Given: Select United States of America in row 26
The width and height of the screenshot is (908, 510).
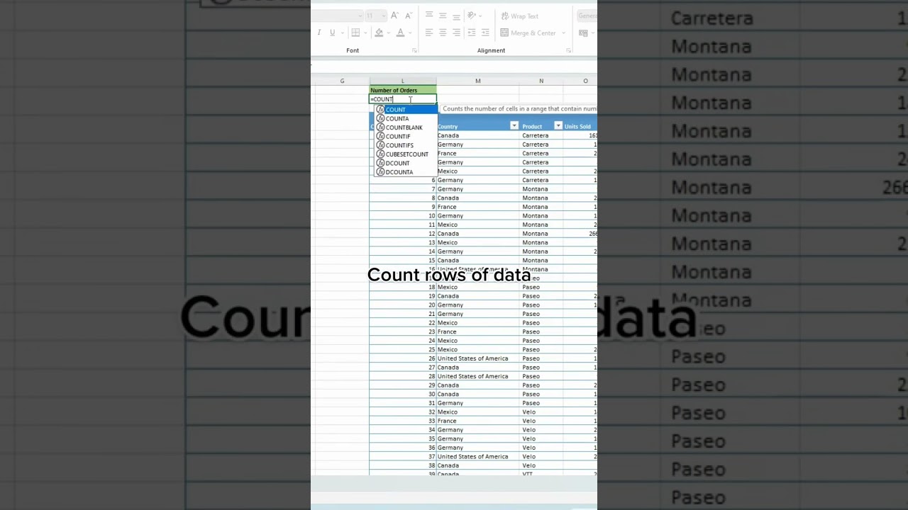Looking at the screenshot, I should [477, 358].
